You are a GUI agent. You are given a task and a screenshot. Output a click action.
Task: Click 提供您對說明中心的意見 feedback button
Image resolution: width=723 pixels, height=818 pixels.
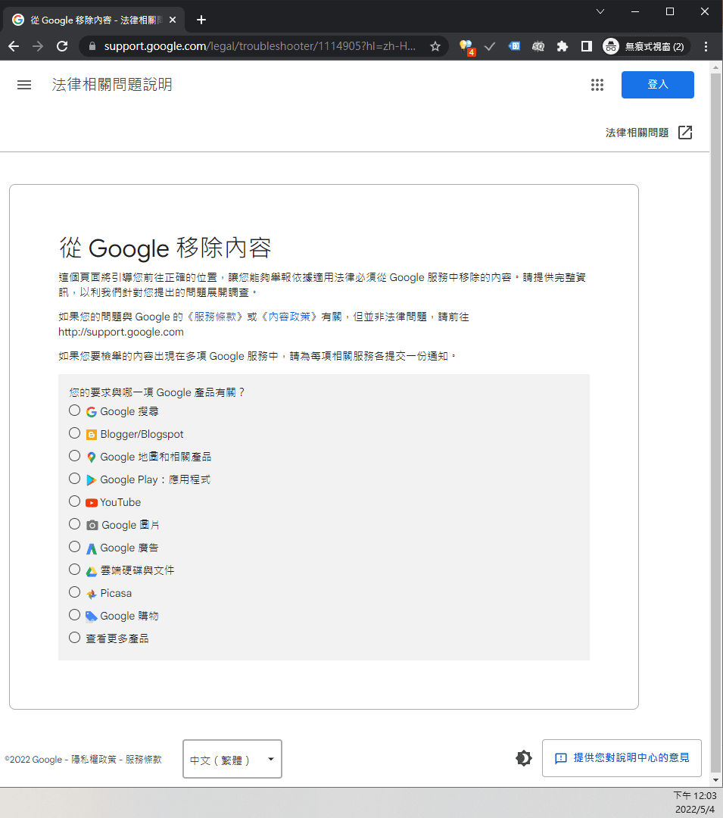point(622,758)
